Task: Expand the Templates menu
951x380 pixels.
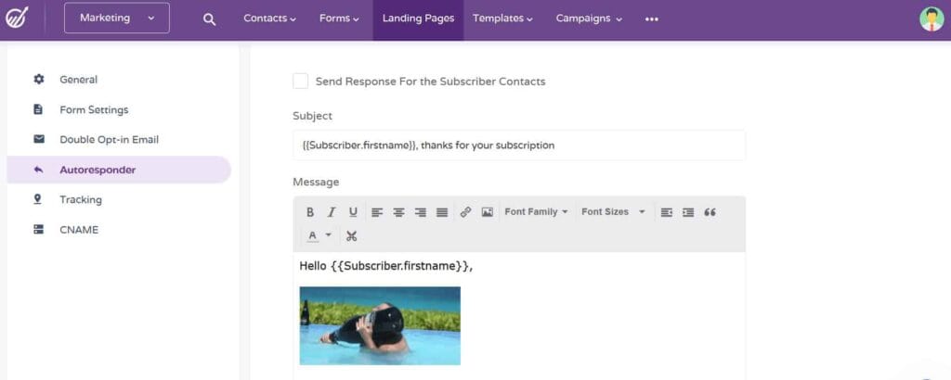Action: pos(502,19)
